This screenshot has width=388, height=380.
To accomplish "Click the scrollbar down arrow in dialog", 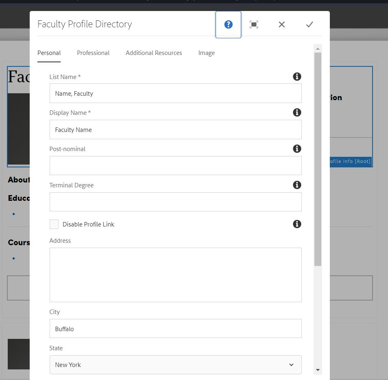I will (318, 370).
